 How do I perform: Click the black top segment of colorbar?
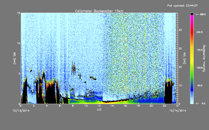pos(192,14)
